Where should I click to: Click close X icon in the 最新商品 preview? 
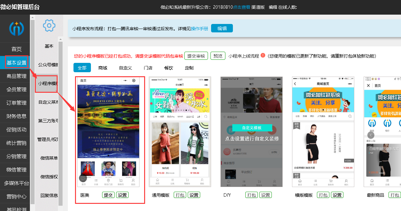tap(368, 86)
